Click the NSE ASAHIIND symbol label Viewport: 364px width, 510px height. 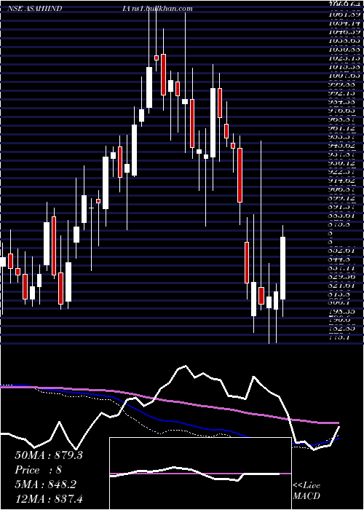(x=34, y=9)
